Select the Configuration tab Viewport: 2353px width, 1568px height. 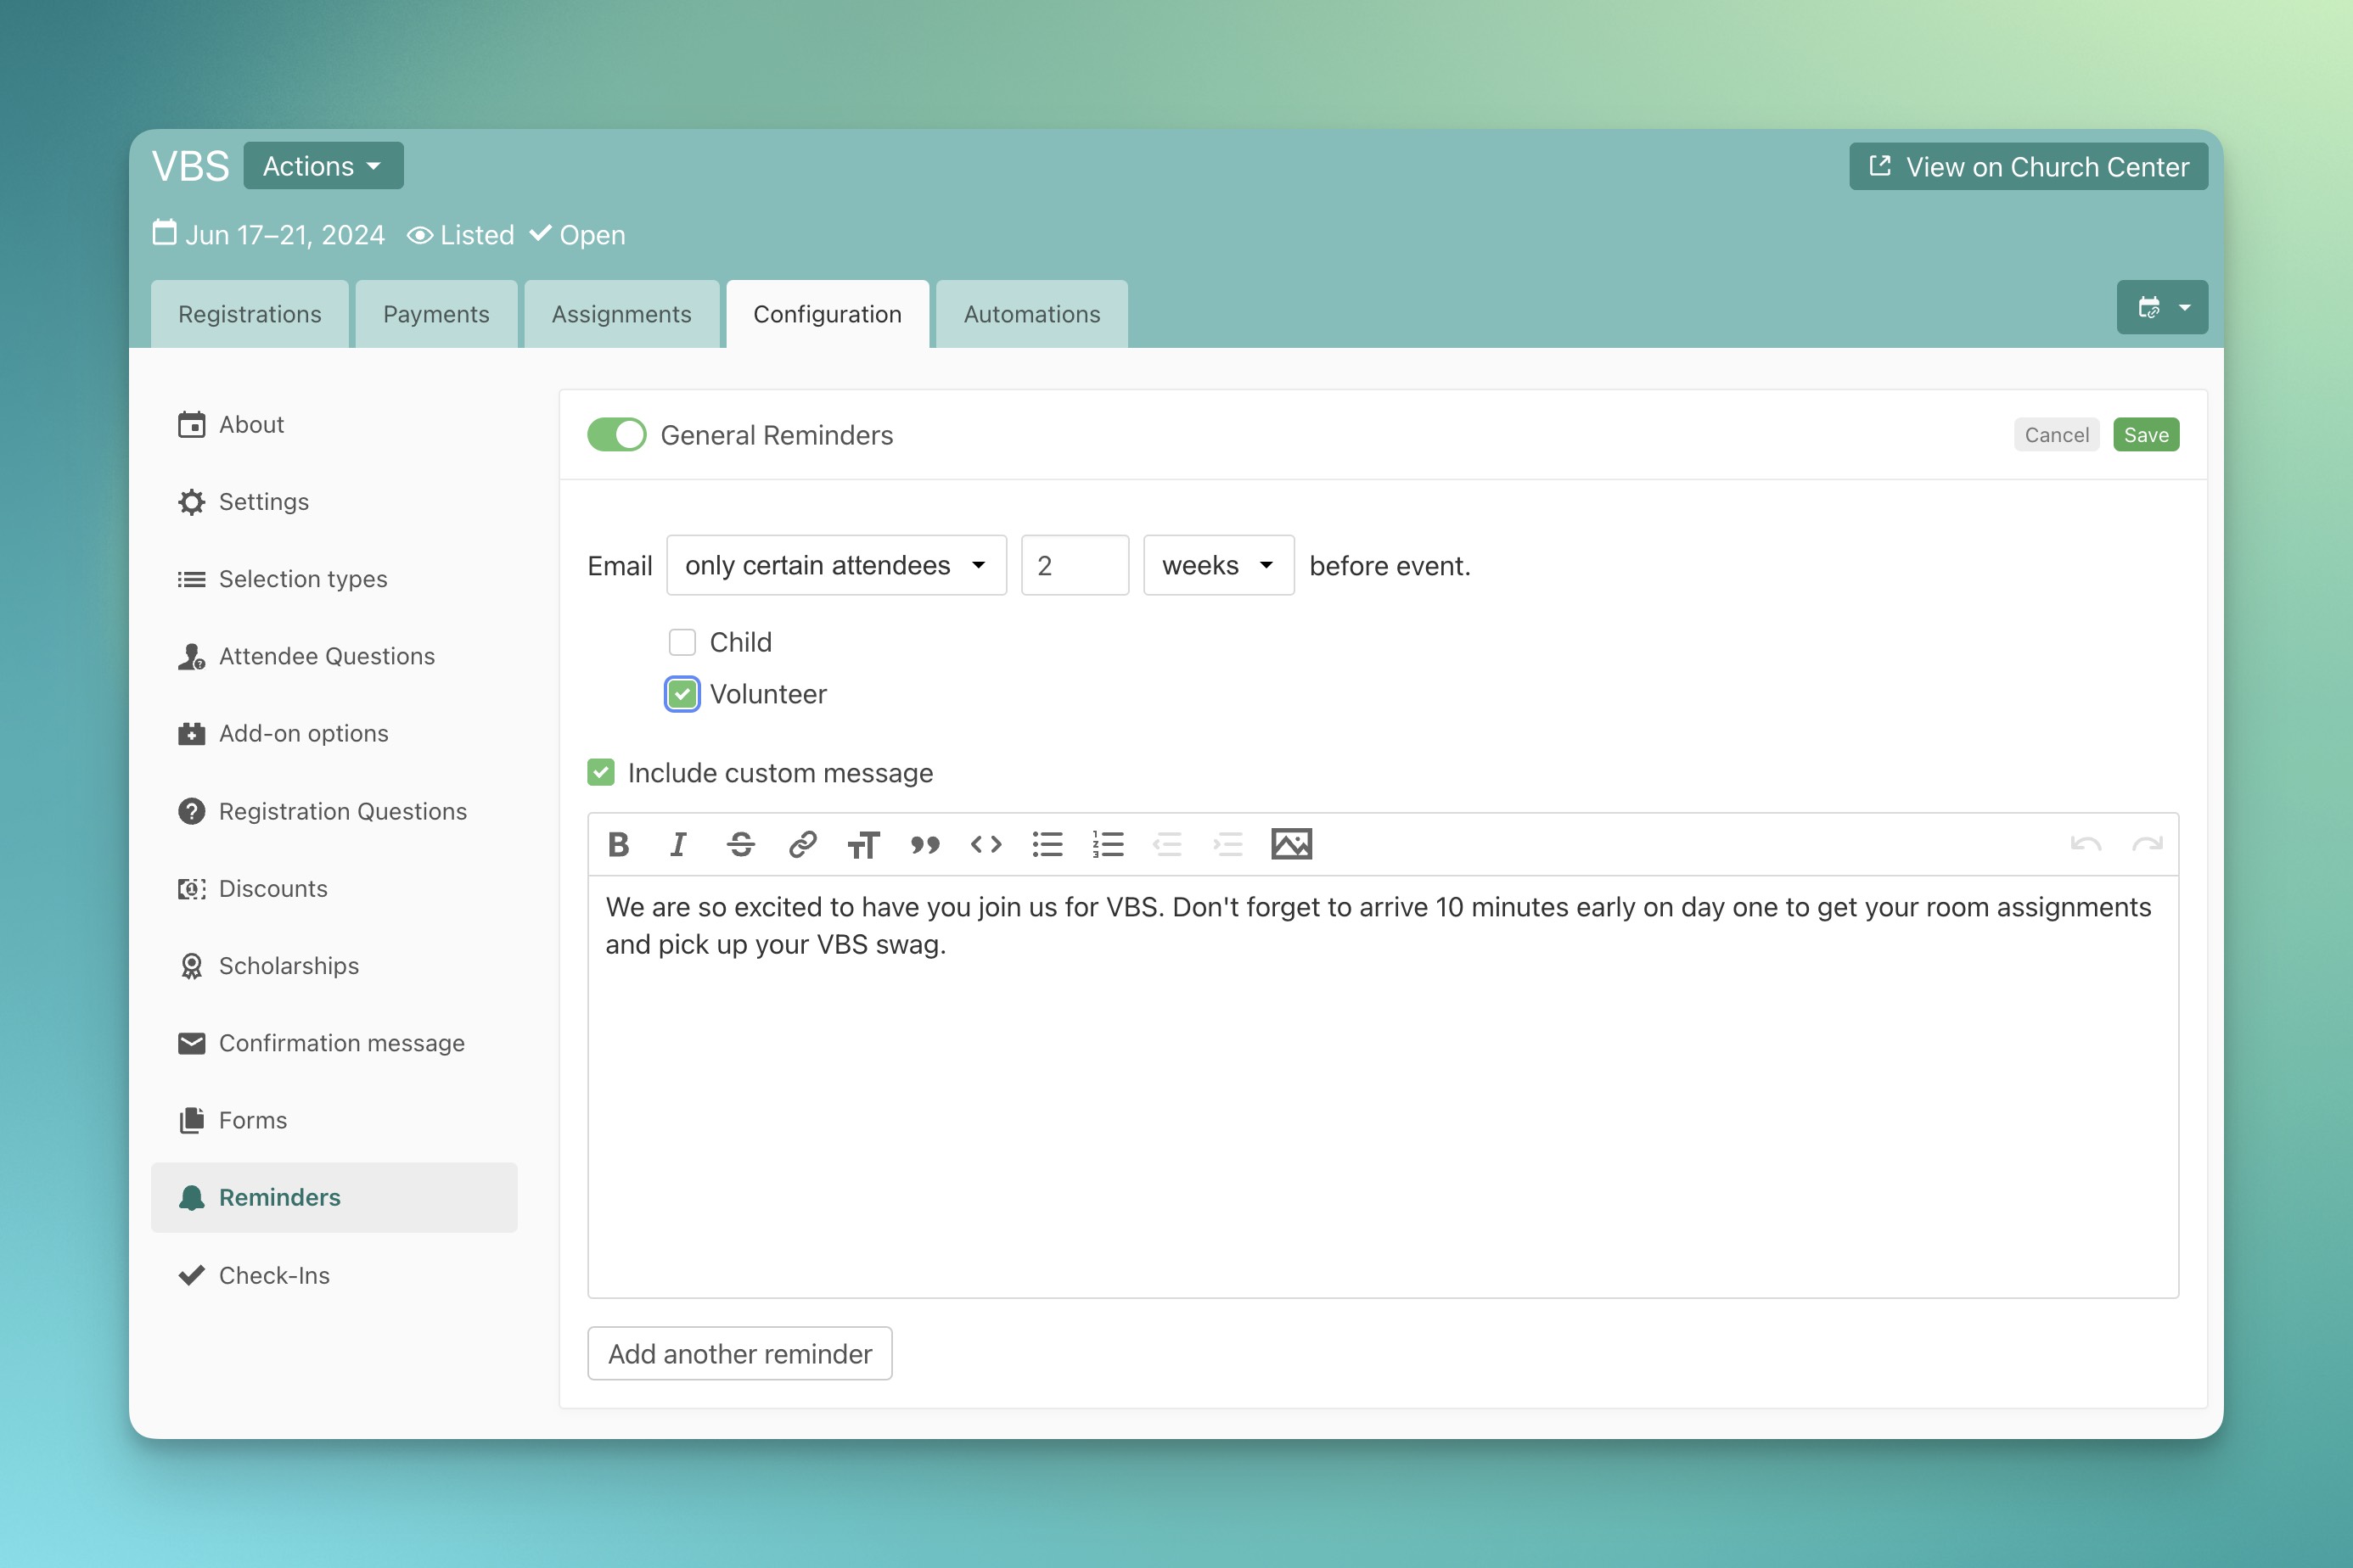[828, 314]
